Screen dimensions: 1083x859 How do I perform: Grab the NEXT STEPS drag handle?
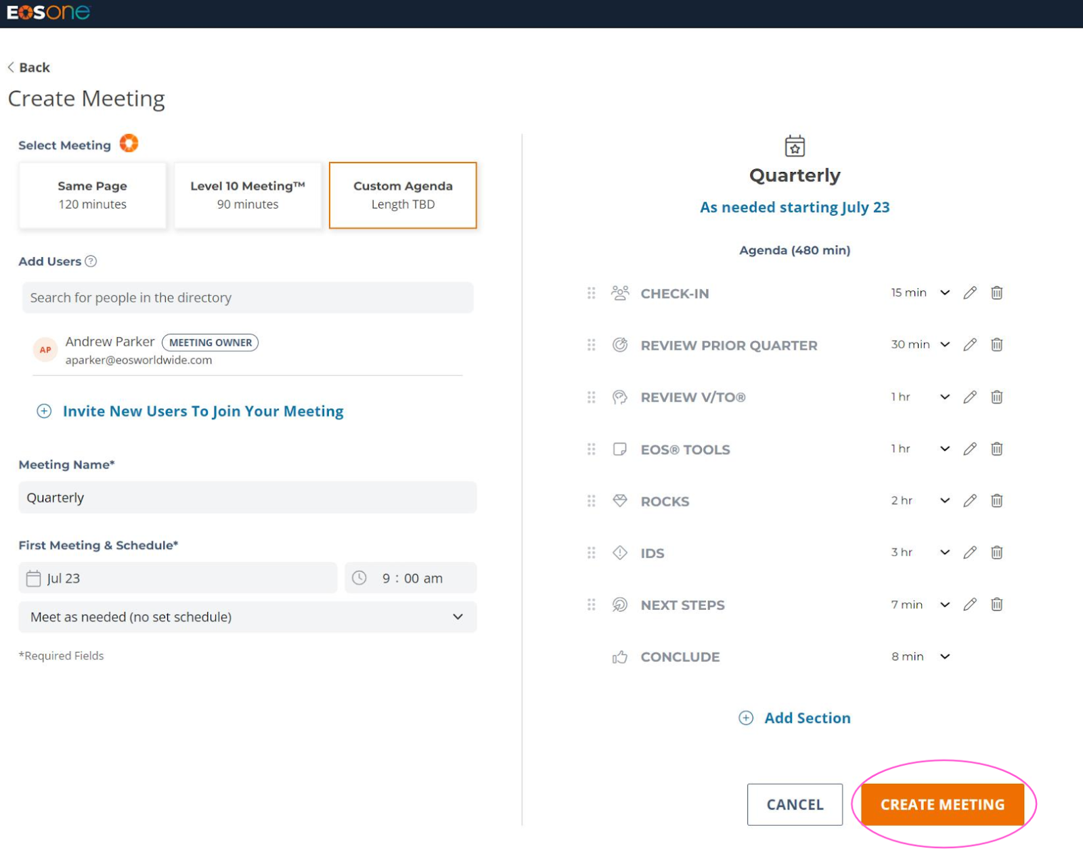tap(592, 605)
